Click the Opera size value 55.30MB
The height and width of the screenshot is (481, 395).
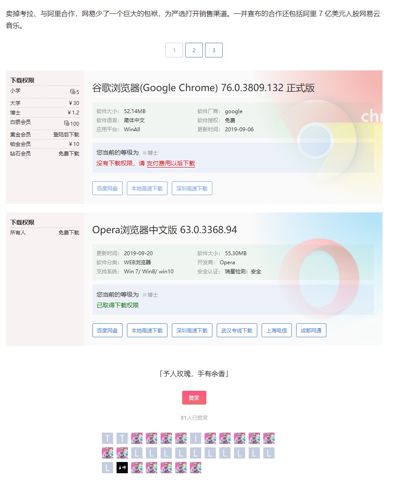[236, 253]
